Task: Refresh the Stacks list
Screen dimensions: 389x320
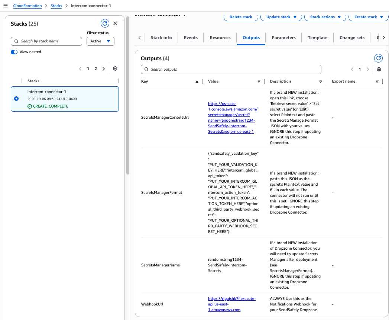Action: click(105, 23)
